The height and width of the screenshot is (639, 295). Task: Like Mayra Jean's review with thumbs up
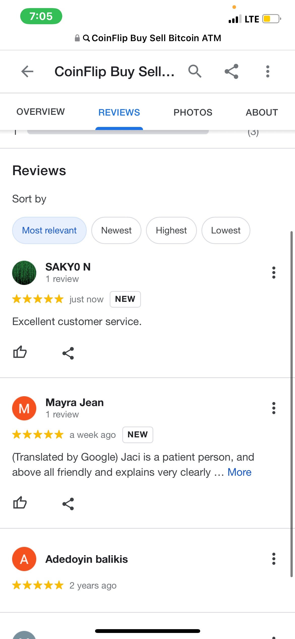click(20, 503)
